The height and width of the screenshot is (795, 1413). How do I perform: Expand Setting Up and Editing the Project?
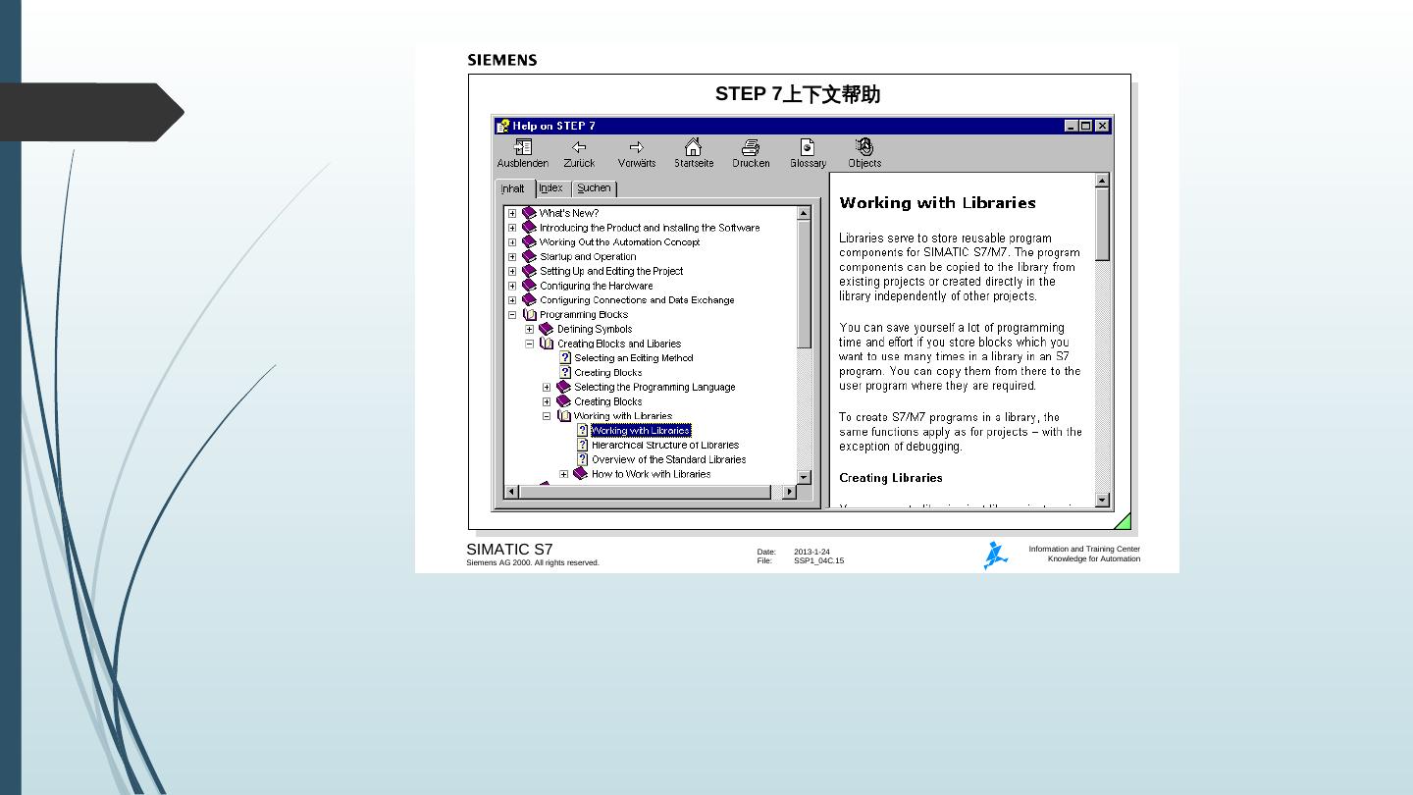pyautogui.click(x=512, y=271)
